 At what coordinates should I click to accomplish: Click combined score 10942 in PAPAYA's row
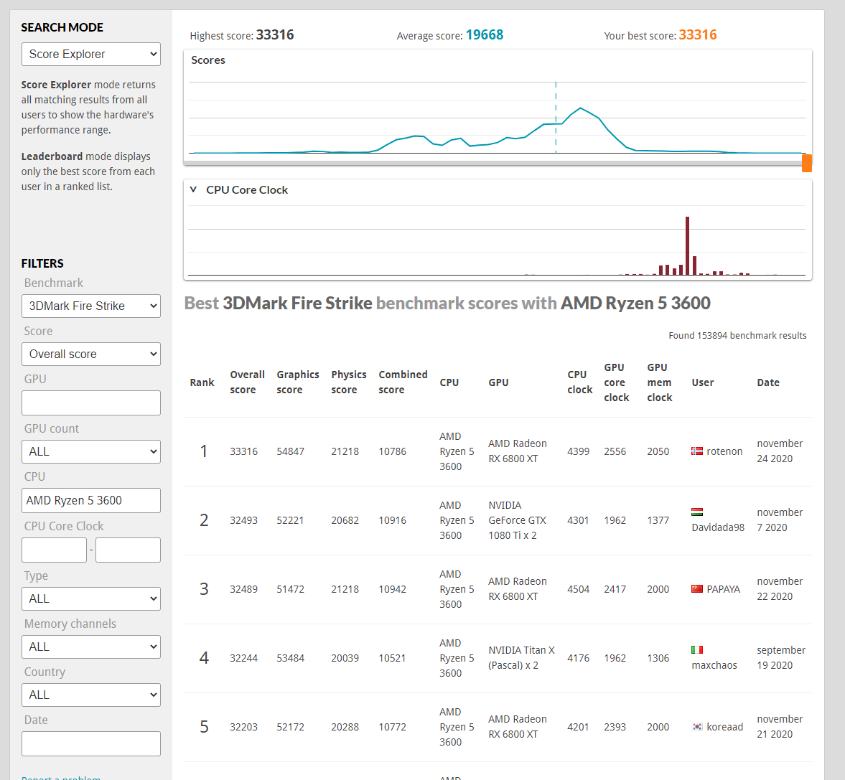click(x=392, y=589)
